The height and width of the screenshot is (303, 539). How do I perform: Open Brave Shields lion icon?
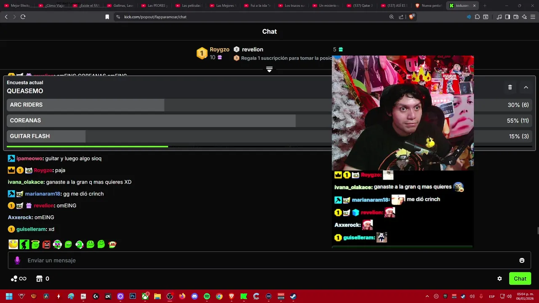pyautogui.click(x=411, y=17)
